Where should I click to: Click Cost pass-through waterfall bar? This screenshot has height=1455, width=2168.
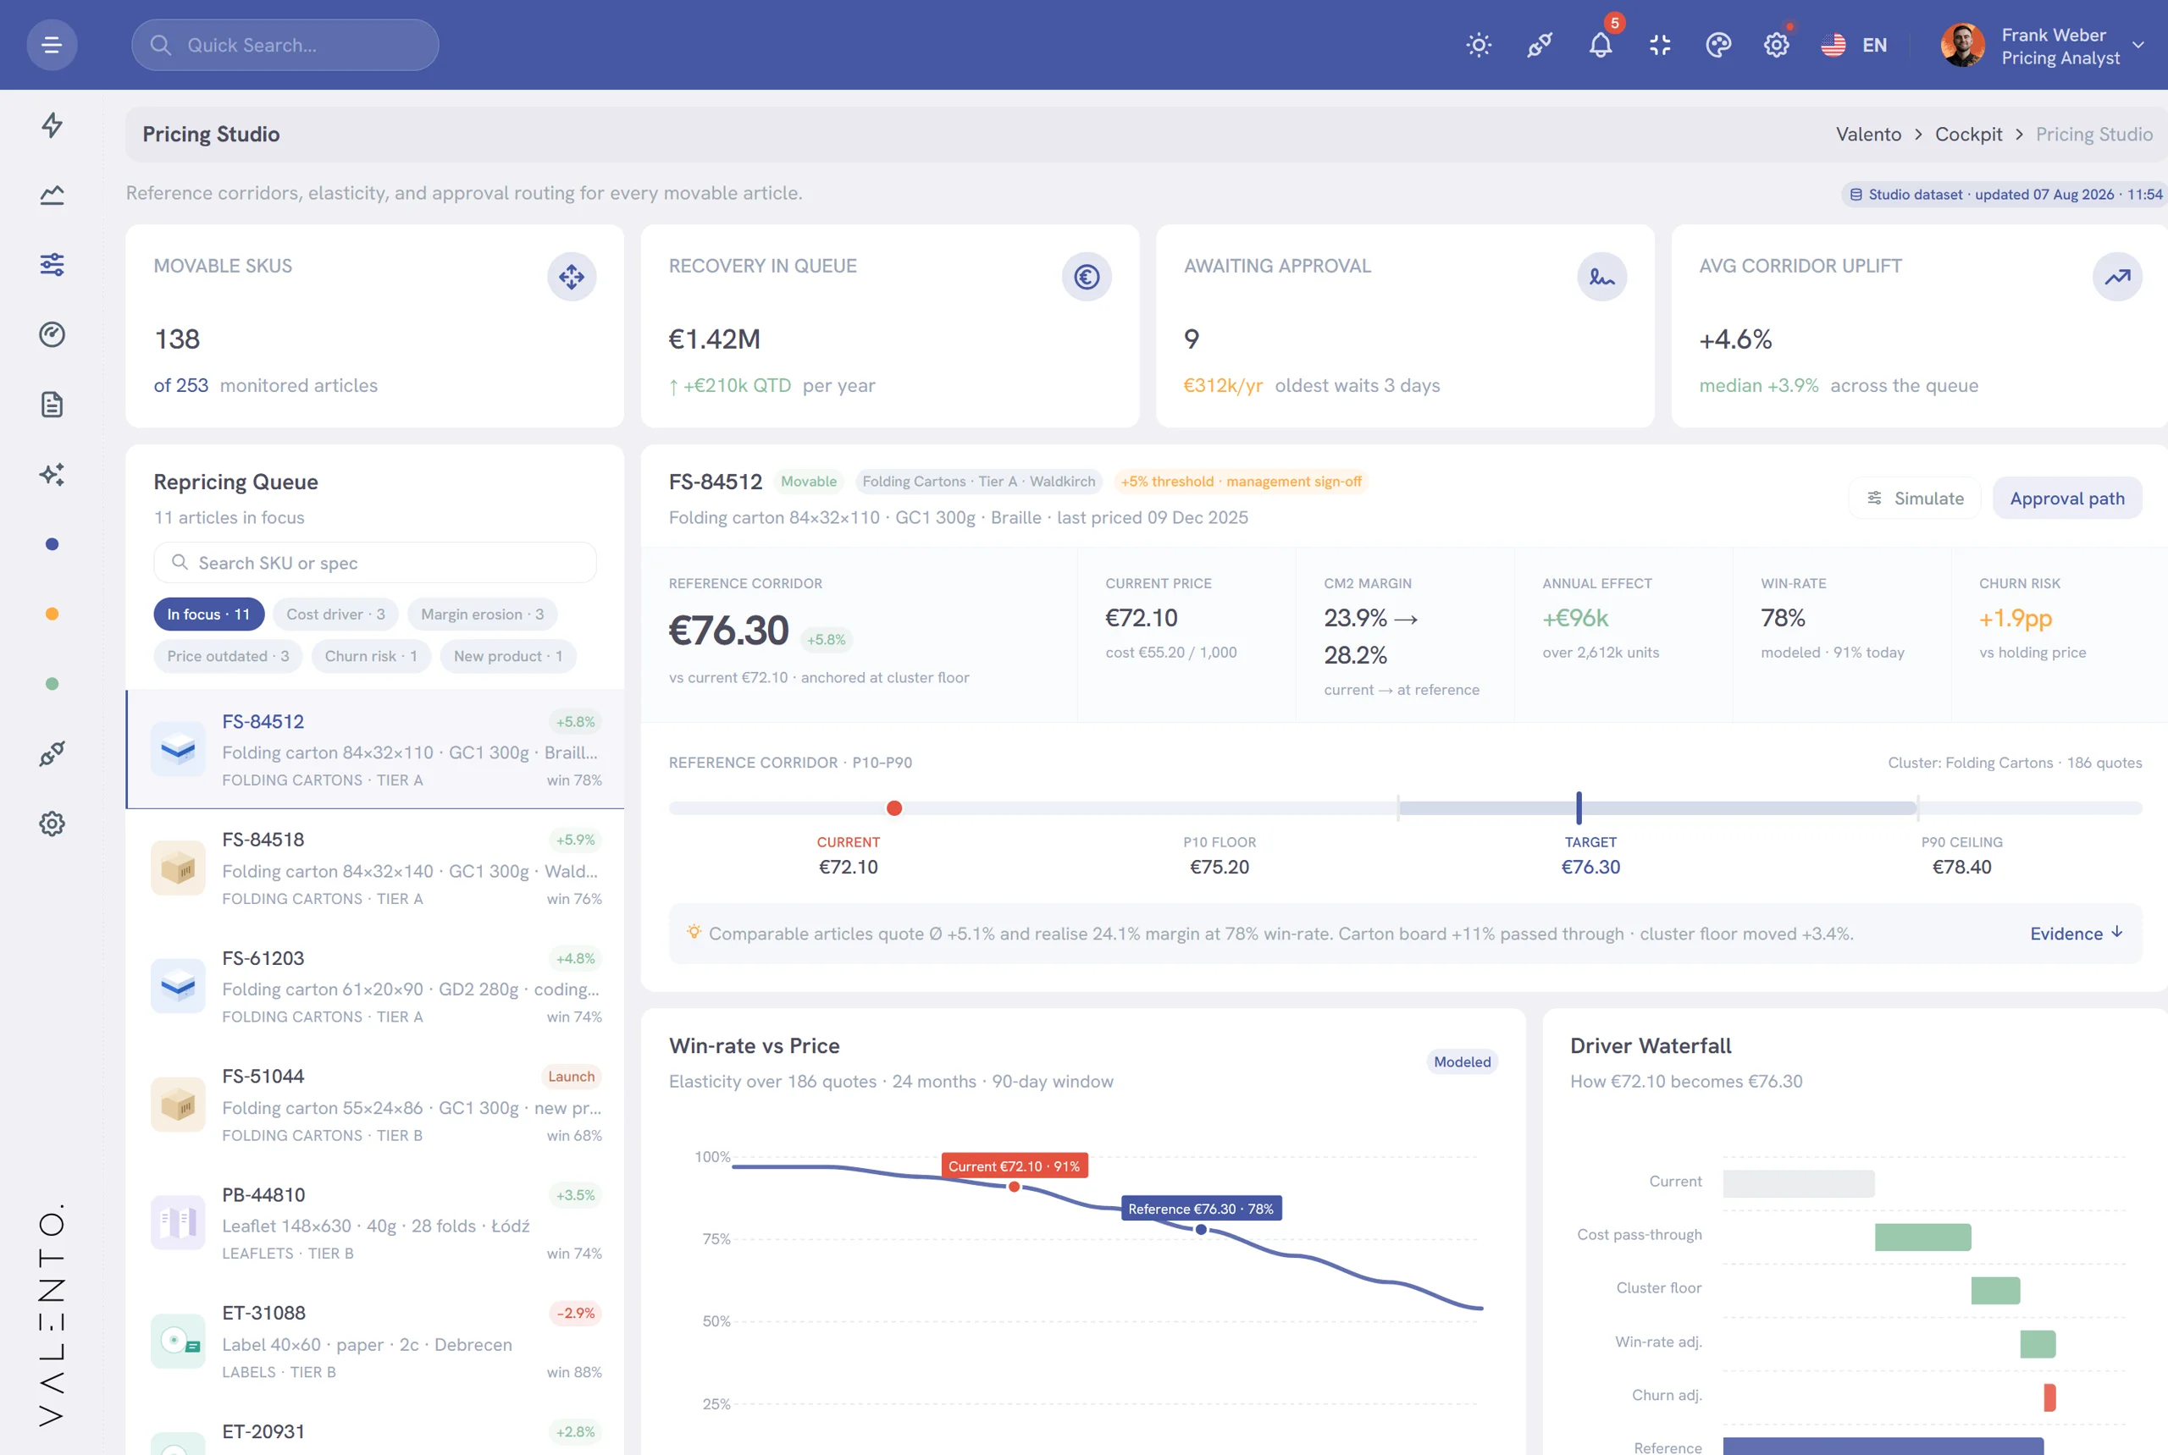[x=1922, y=1237]
